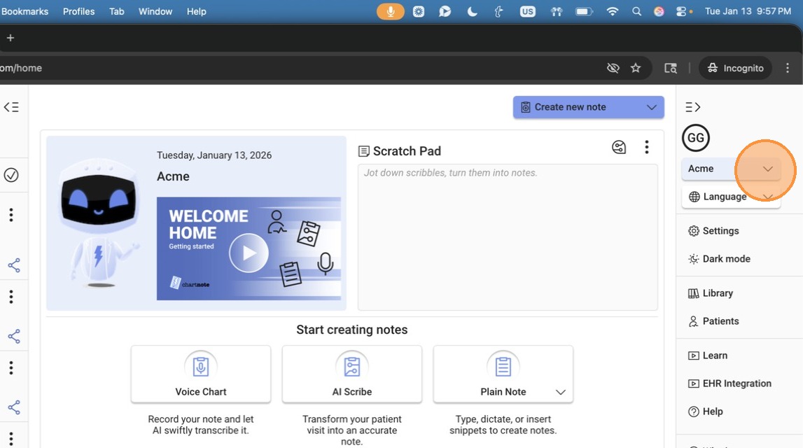Open Help in right sidebar
803x448 pixels.
coord(705,412)
